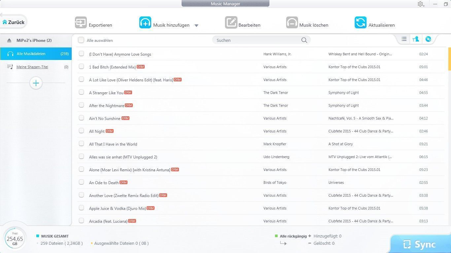
Task: Add a new playlist with plus button
Action: tap(36, 83)
